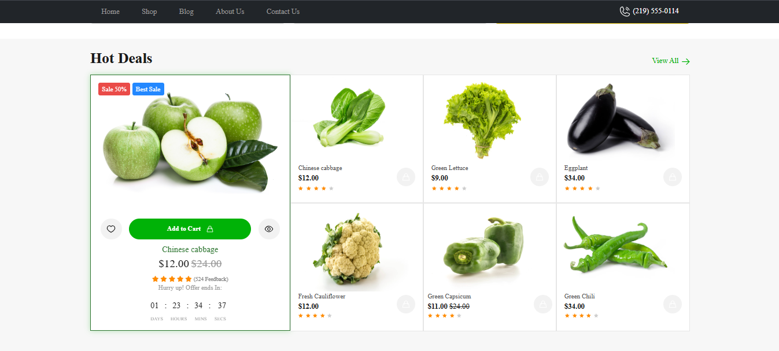Click cart icon on Eggplant card

pos(673,177)
